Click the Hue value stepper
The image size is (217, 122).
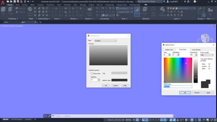click(x=170, y=55)
